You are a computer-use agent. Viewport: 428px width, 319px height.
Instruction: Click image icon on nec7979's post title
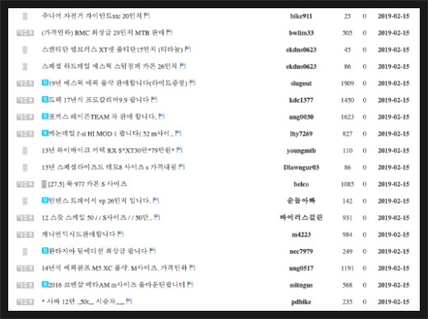point(152,251)
